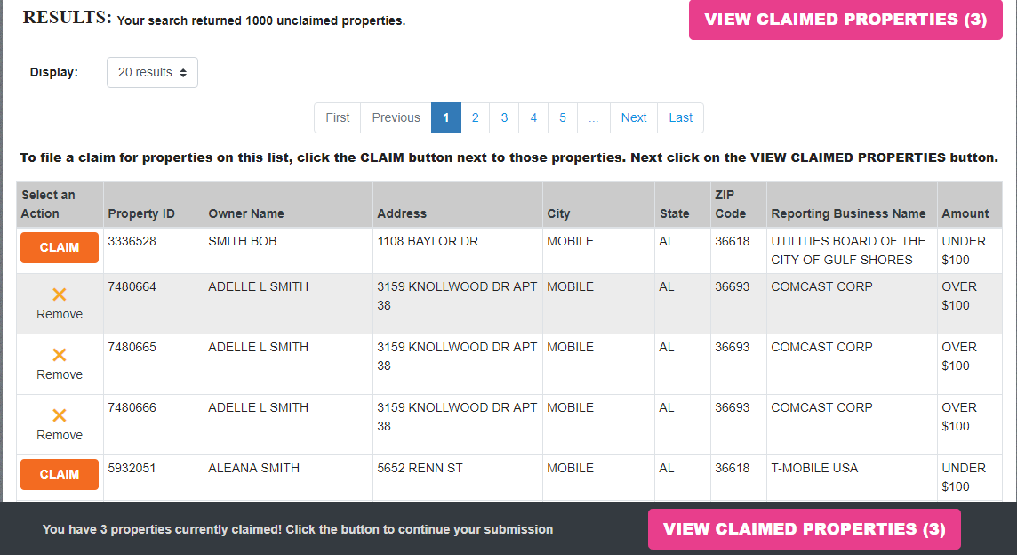Click bottom banner View Claimed Properties button

pyautogui.click(x=805, y=529)
